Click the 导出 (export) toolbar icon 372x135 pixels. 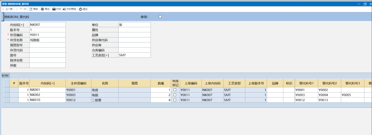click(x=43, y=9)
